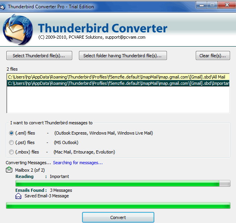Click the 'Converting Messages...' label
The width and height of the screenshot is (236, 223).
pos(28,163)
